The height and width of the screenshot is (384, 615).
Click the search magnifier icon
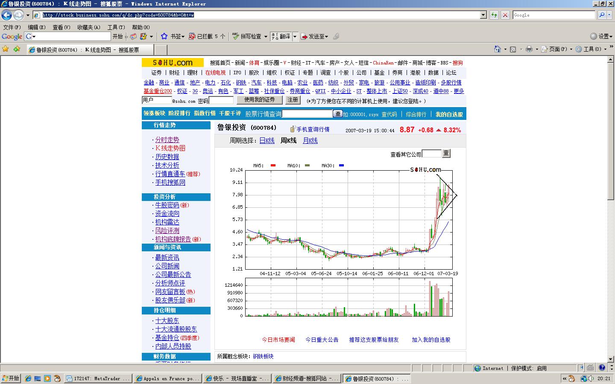tap(602, 15)
